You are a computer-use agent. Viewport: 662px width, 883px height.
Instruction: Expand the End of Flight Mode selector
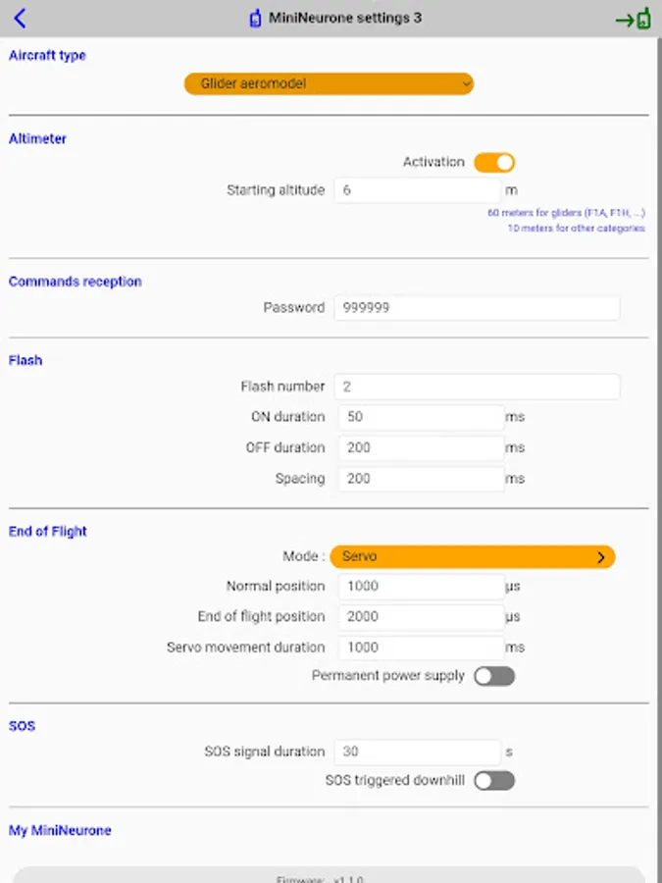pos(472,556)
